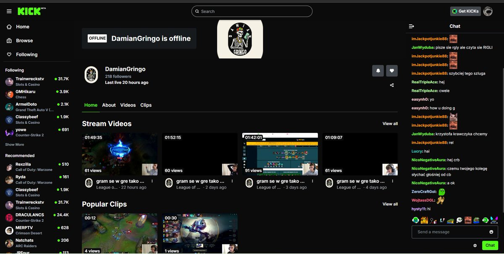Expand the Following list with Show More
This screenshot has width=504, height=254.
click(15, 145)
